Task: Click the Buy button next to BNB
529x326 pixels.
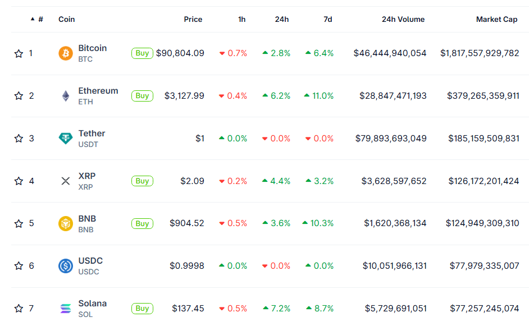Action: click(142, 223)
